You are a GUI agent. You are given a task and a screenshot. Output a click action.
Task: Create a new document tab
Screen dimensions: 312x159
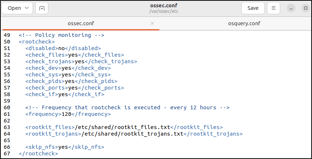[x=42, y=8]
